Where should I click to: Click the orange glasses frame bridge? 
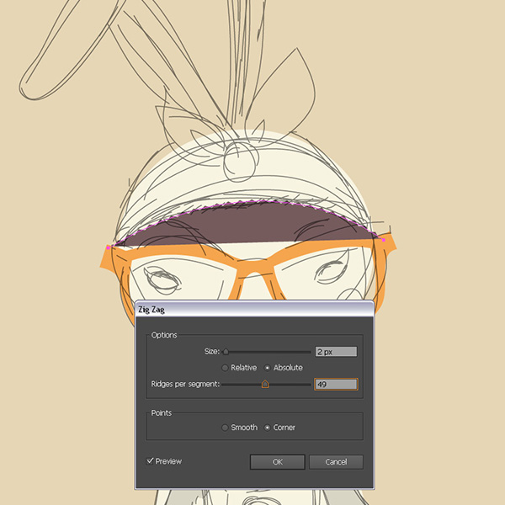coord(256,266)
